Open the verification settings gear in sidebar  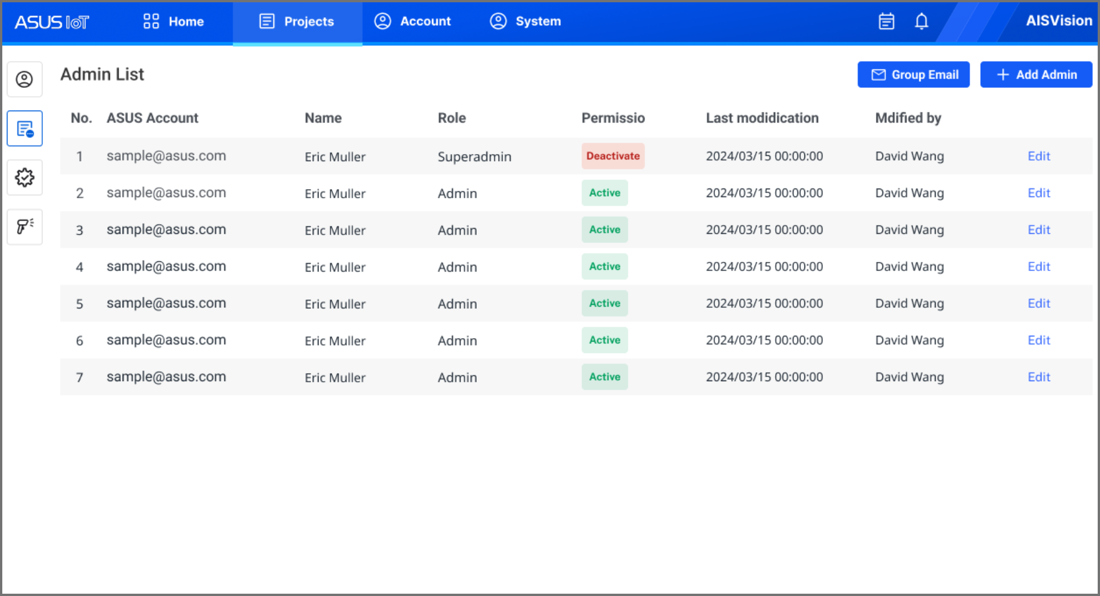[25, 178]
